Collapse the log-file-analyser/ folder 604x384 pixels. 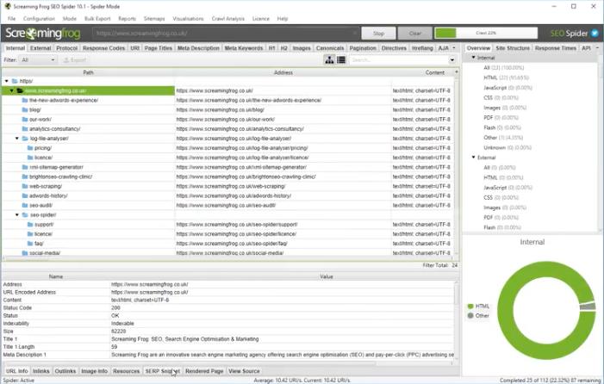click(x=17, y=139)
